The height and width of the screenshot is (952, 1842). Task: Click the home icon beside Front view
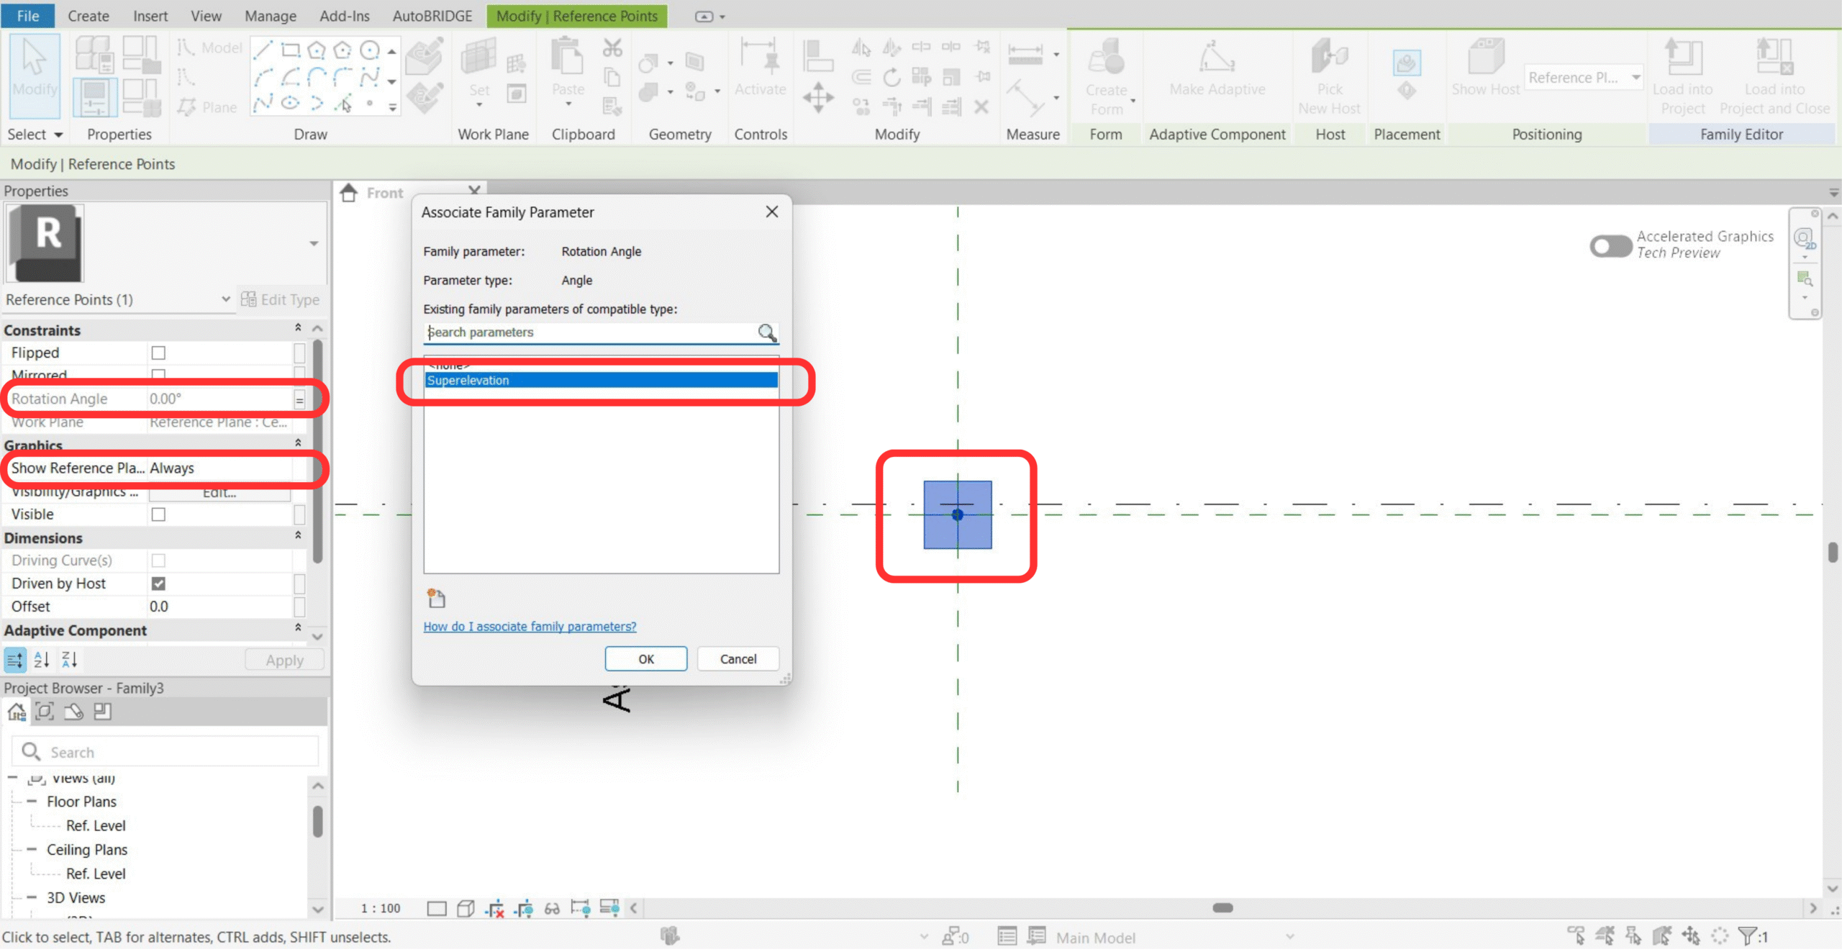[349, 193]
